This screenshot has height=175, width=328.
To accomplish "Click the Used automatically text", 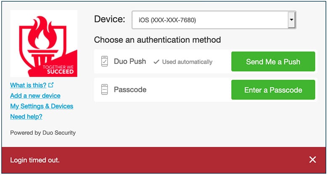I will 187,62.
